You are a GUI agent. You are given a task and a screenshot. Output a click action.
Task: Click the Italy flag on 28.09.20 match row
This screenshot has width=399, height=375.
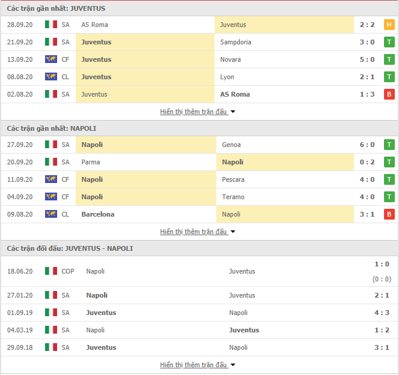(x=51, y=25)
